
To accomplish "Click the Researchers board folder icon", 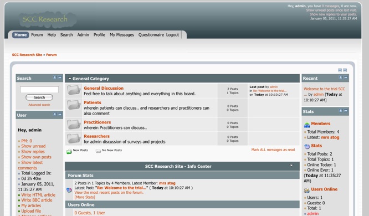I will (74, 138).
